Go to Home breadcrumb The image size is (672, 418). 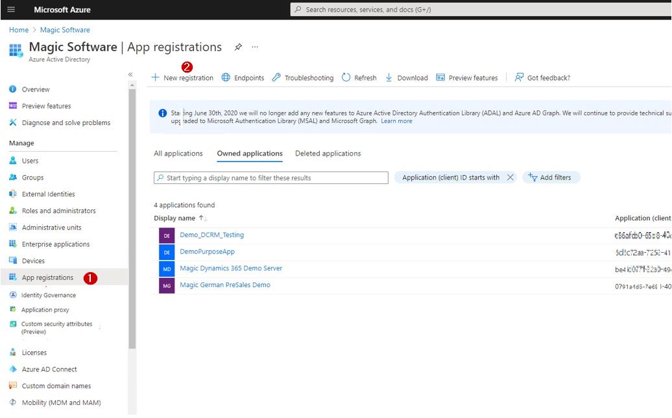tap(19, 30)
